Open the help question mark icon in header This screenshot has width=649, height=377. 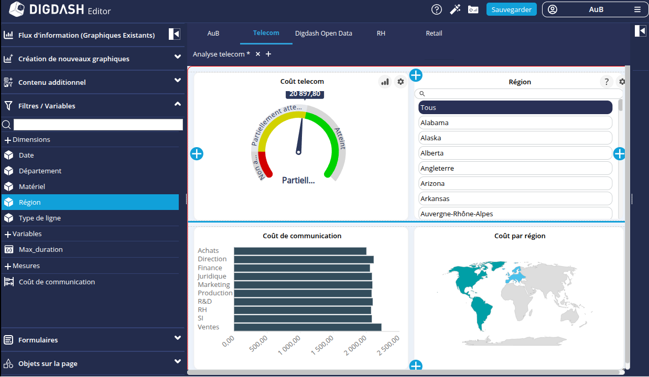(437, 9)
